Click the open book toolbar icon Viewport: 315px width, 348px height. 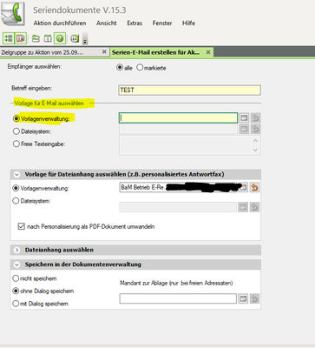pos(48,38)
